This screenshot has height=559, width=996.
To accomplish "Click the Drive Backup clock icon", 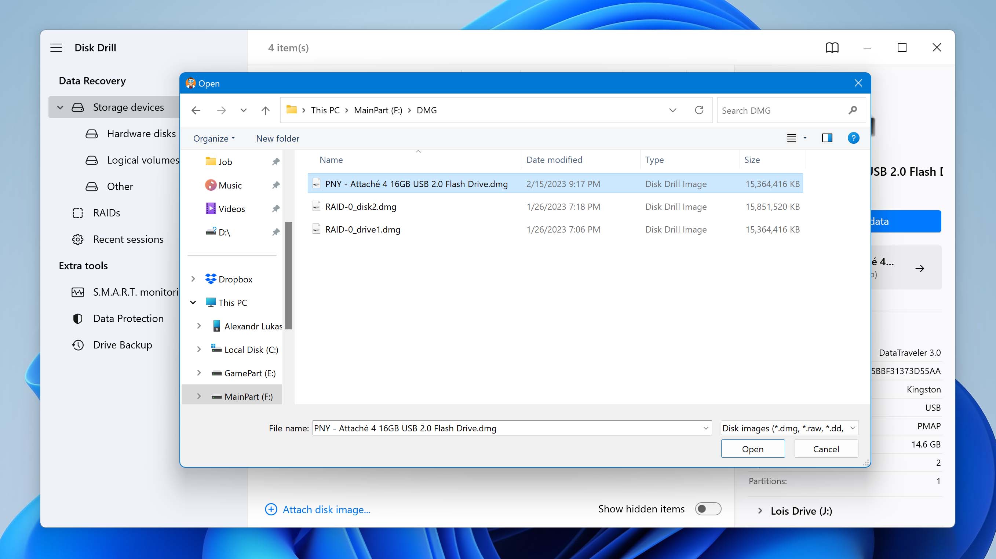I will click(78, 345).
